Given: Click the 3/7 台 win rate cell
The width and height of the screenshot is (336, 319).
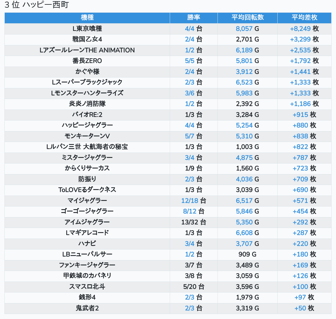Looking at the screenshot, I should 194,265.
